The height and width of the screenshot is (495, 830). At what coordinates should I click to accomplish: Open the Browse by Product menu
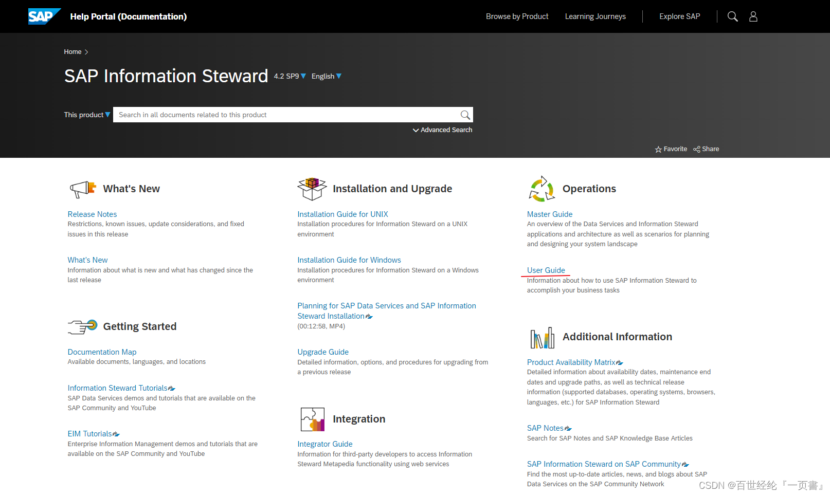point(517,16)
